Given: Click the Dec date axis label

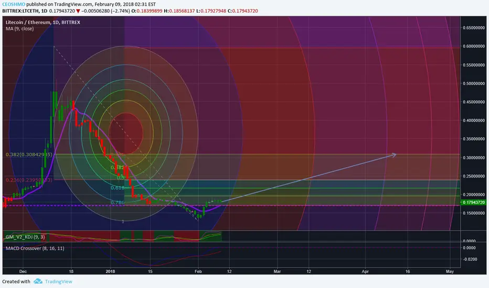Looking at the screenshot, I should [x=23, y=271].
